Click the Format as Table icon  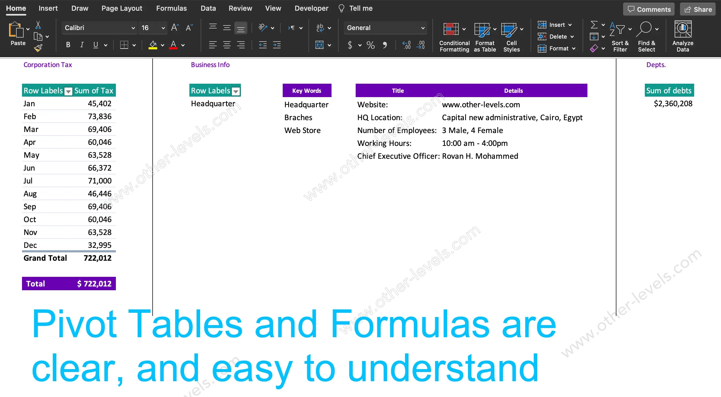[x=482, y=30]
